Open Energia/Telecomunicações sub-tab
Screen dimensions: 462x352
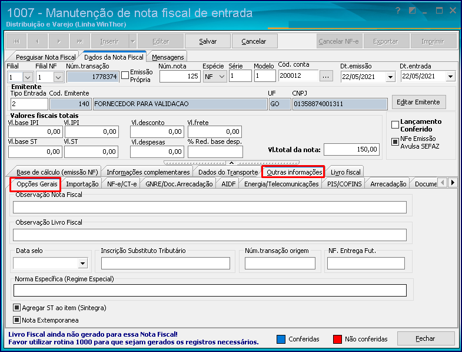coord(281,184)
